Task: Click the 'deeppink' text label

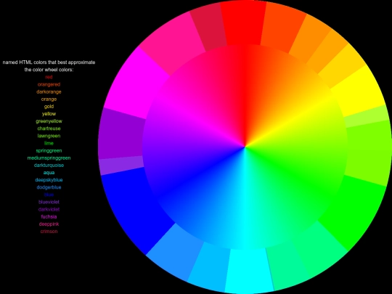Action: (x=49, y=224)
